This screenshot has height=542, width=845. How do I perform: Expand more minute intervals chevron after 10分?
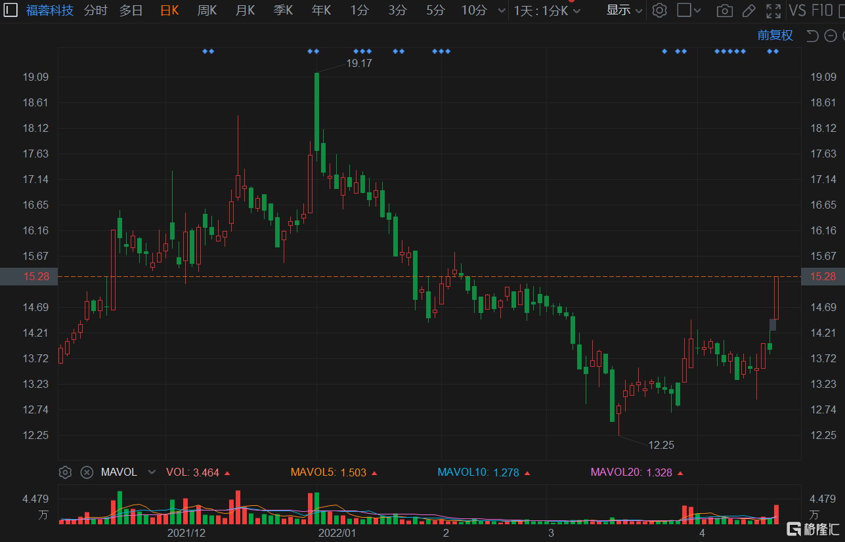tap(502, 11)
